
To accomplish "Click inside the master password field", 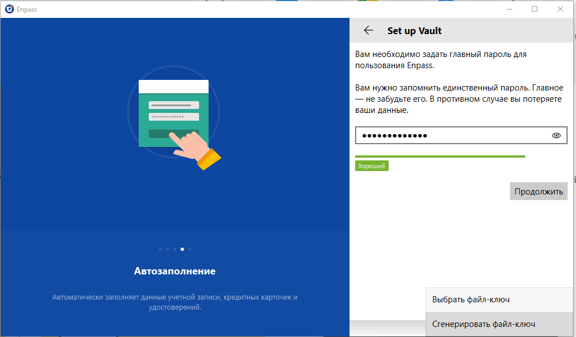I will tap(461, 135).
